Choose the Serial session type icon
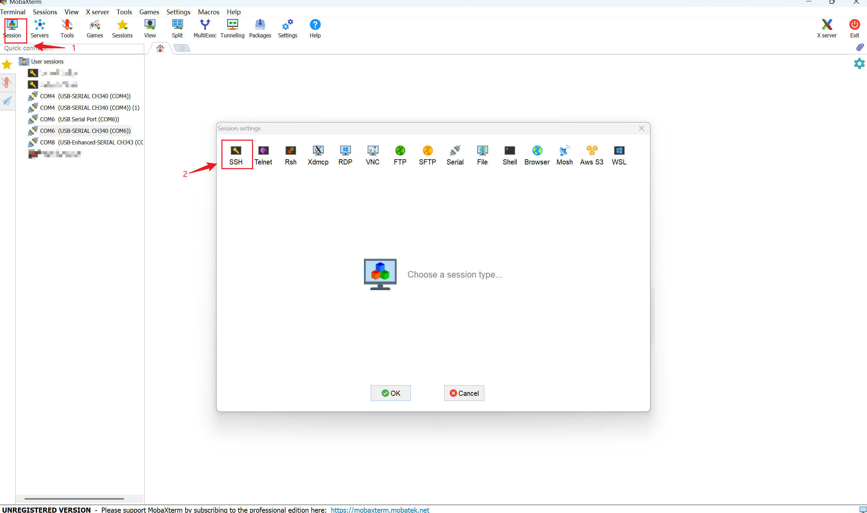The image size is (867, 513). (x=454, y=155)
